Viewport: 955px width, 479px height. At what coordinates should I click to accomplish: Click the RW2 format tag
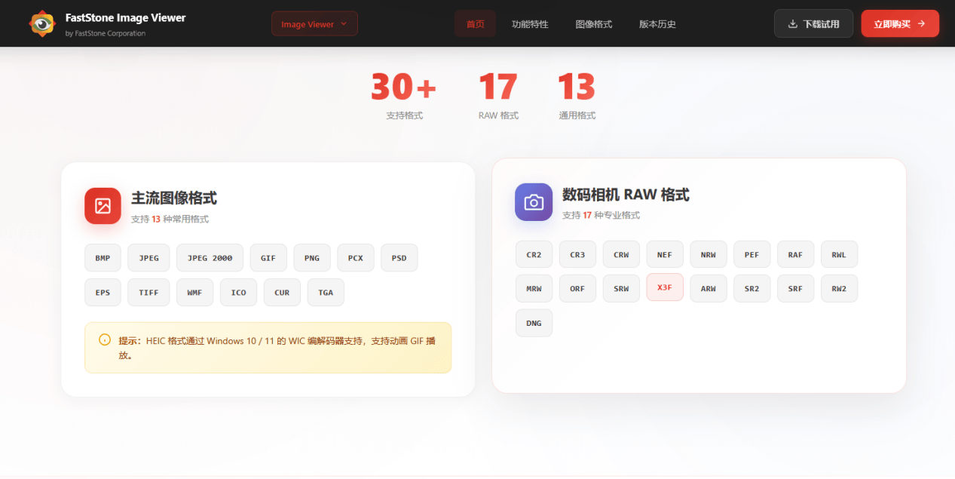click(839, 288)
